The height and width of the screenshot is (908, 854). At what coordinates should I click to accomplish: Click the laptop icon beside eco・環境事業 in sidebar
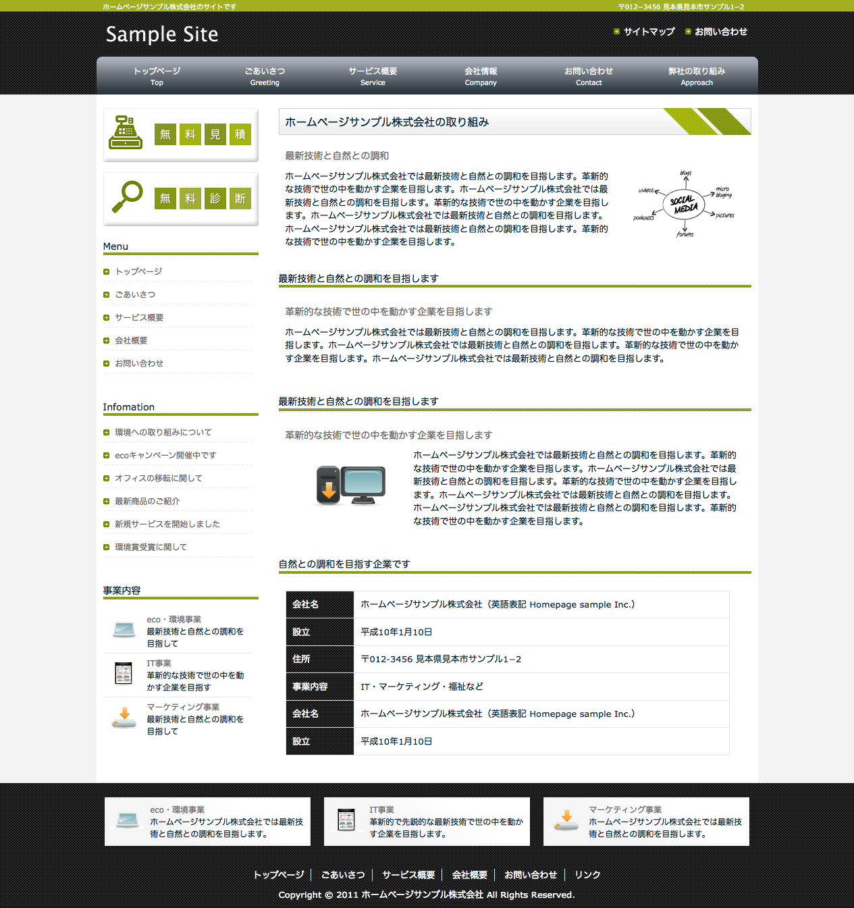pos(124,630)
